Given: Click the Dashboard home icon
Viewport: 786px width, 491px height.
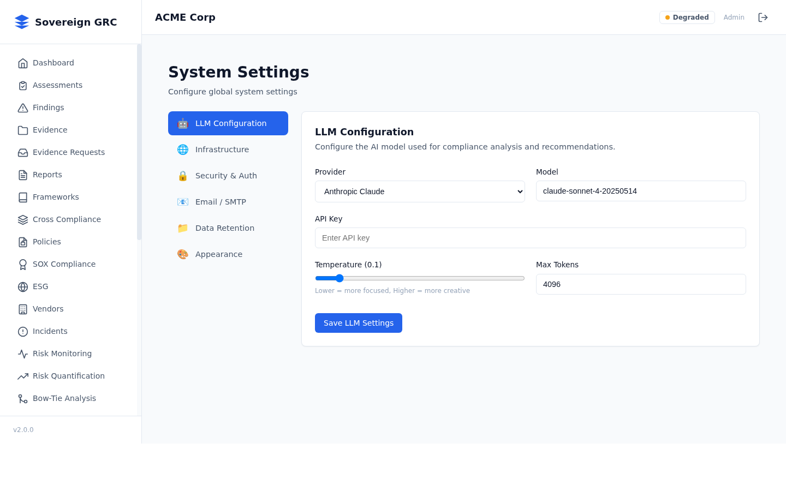Looking at the screenshot, I should 23,63.
